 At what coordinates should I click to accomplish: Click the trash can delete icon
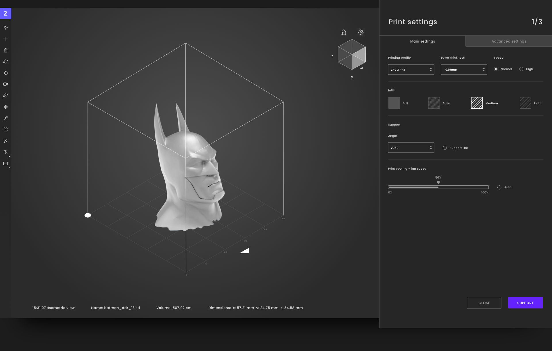click(5, 50)
